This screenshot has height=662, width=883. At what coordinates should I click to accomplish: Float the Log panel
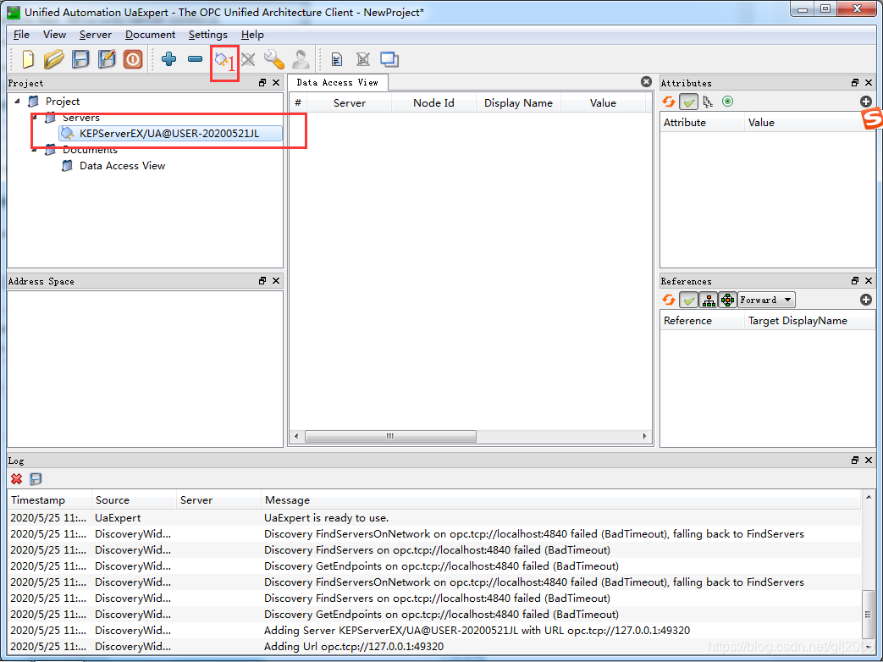click(x=855, y=461)
